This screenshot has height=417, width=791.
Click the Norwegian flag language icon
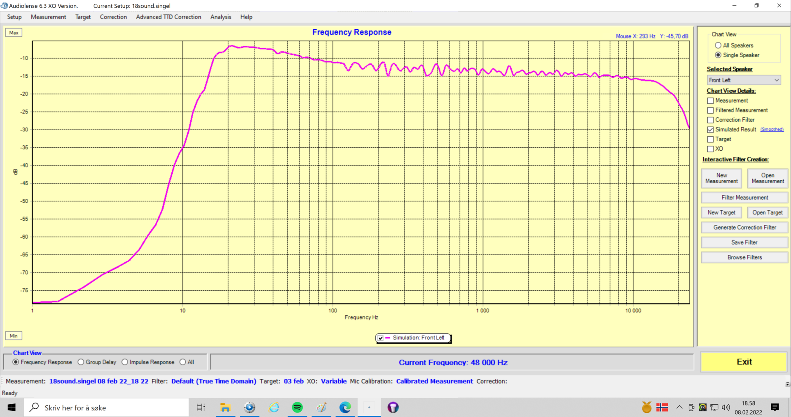click(x=662, y=408)
